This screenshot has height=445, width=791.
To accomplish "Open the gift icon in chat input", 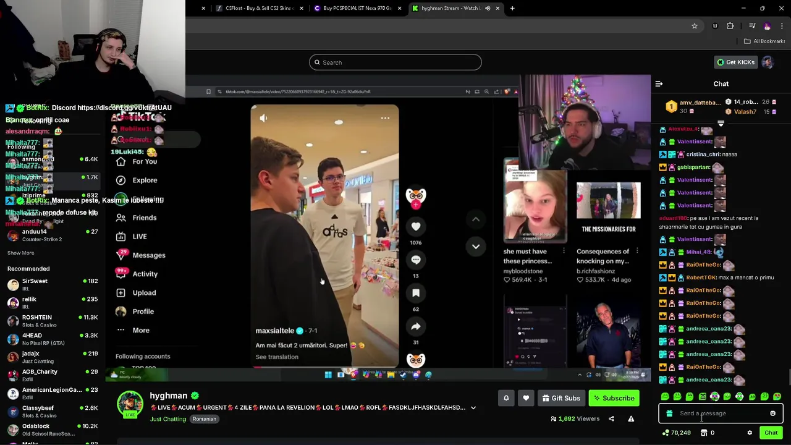I will 669,413.
